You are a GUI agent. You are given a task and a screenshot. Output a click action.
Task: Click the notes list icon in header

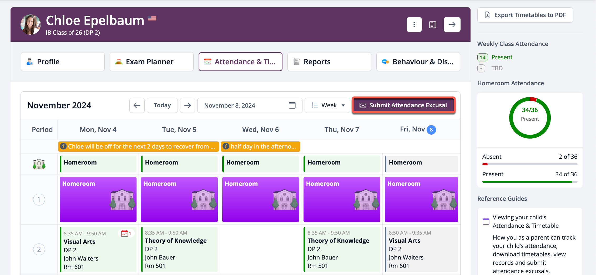[432, 25]
